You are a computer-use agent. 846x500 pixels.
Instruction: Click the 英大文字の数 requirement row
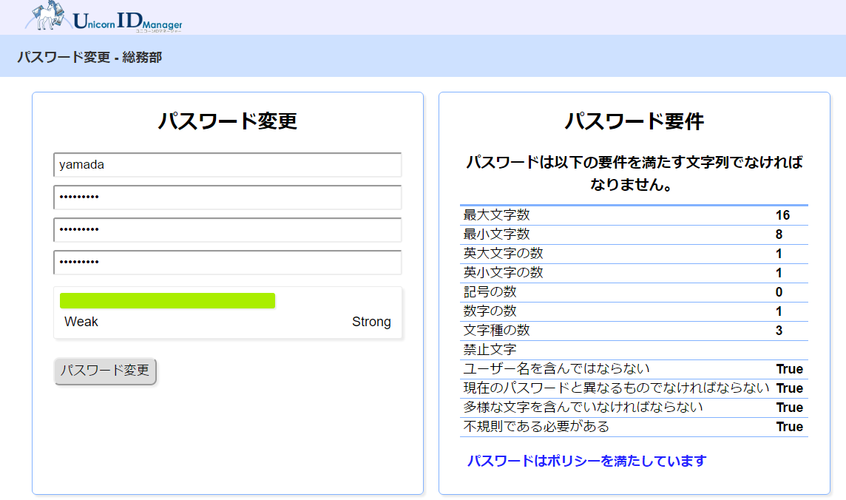tap(633, 254)
